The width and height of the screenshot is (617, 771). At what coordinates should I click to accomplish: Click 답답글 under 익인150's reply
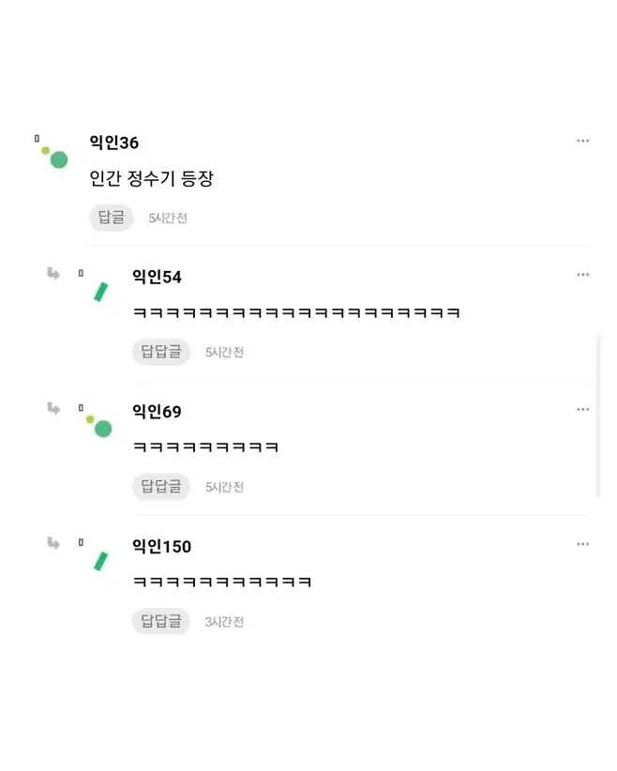160,621
